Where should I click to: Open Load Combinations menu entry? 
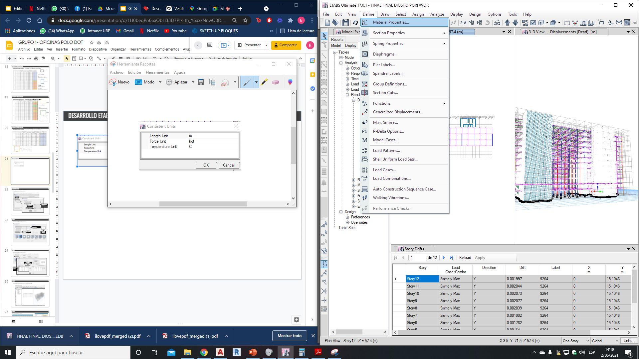(x=391, y=179)
